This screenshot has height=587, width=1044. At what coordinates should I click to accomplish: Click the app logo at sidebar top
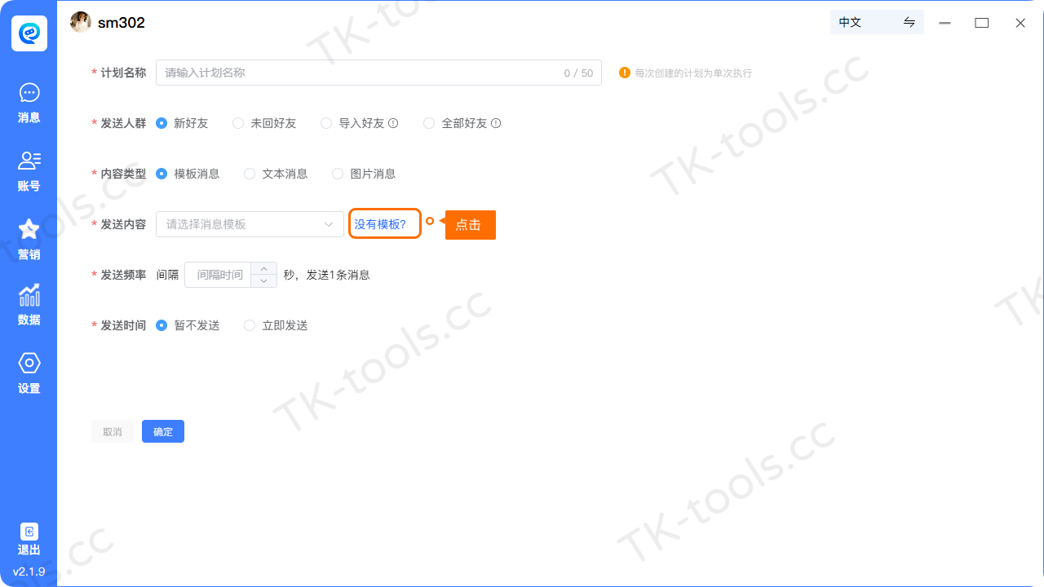[29, 33]
